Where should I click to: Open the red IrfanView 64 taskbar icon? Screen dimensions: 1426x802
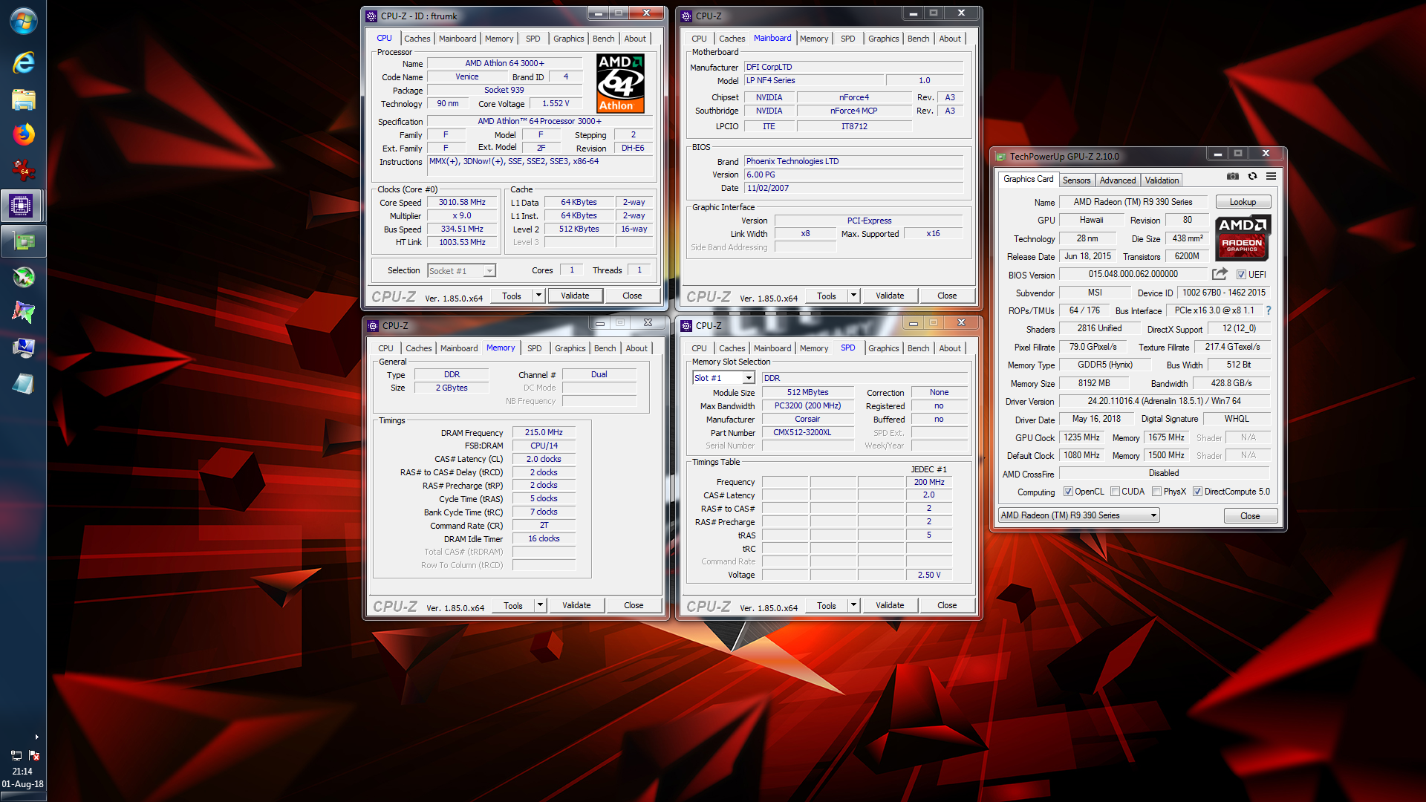pos(23,170)
